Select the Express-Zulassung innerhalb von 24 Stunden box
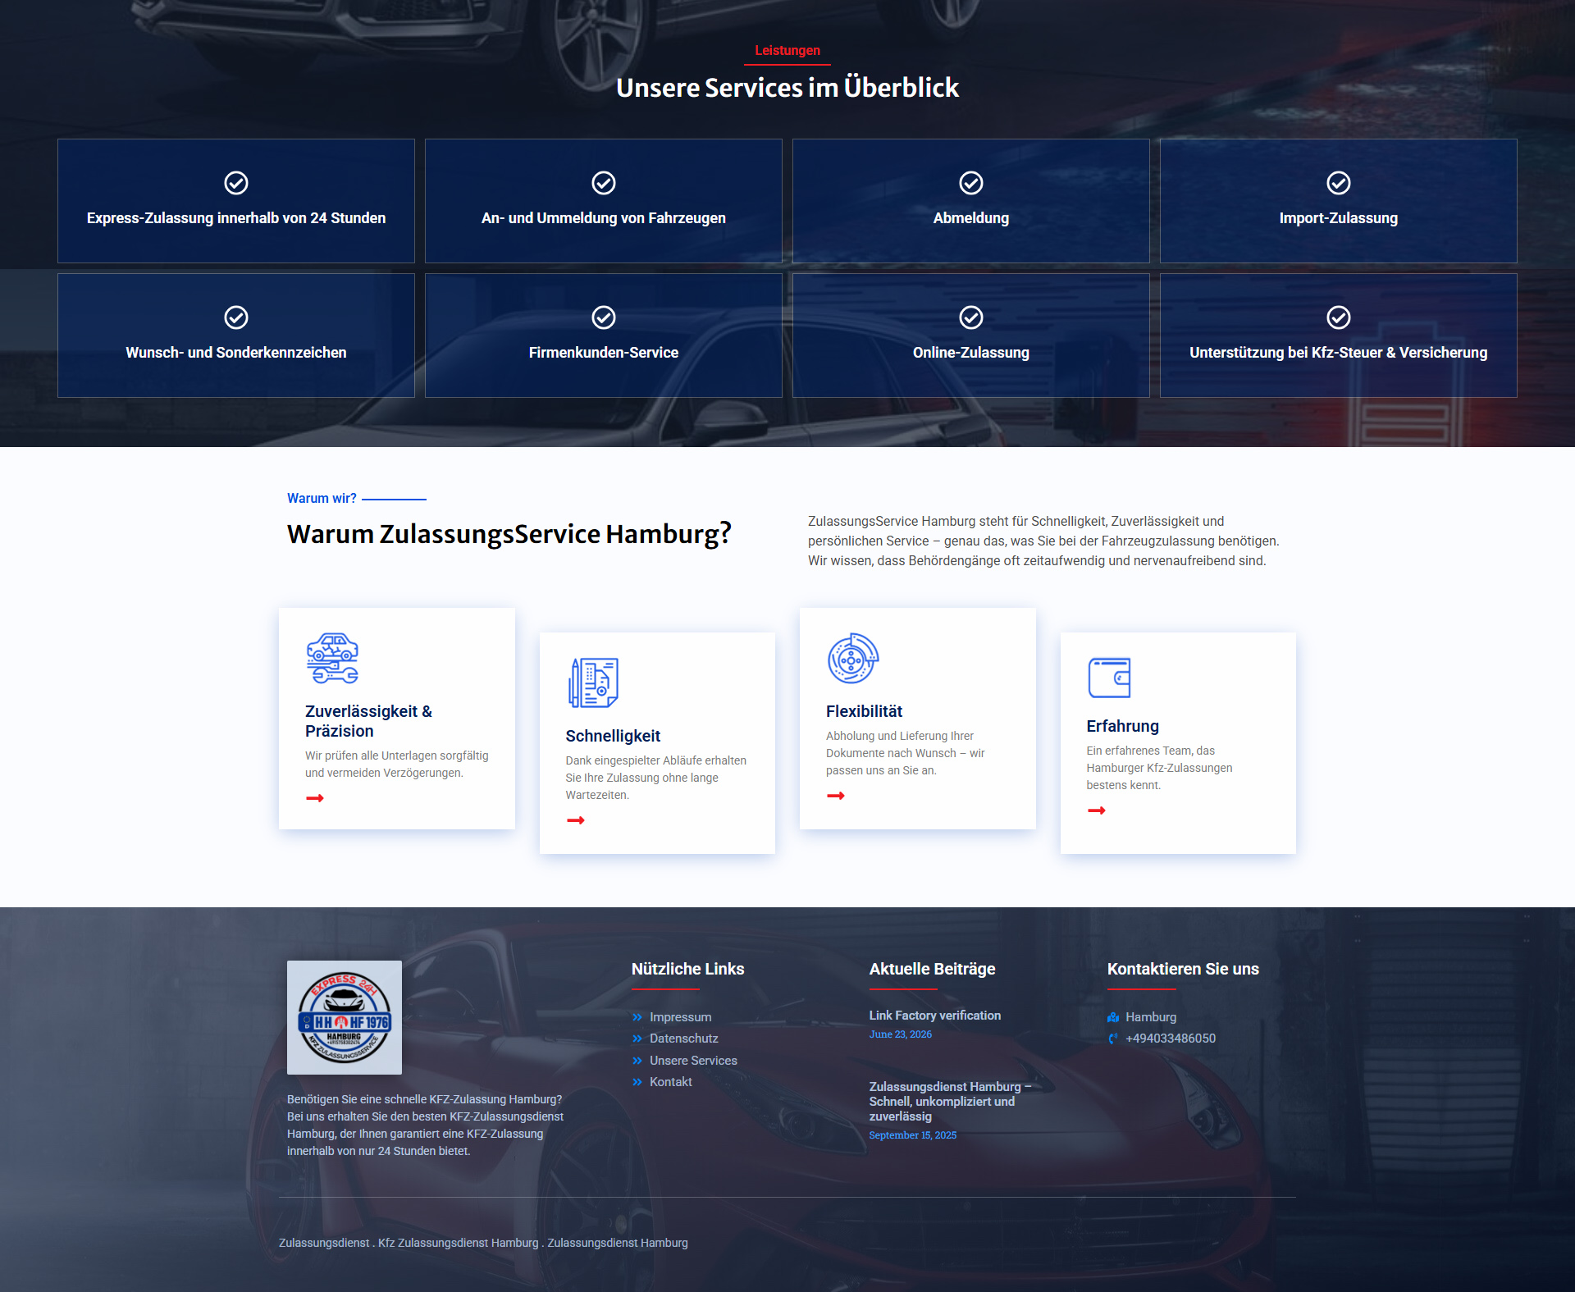The image size is (1575, 1292). tap(236, 201)
